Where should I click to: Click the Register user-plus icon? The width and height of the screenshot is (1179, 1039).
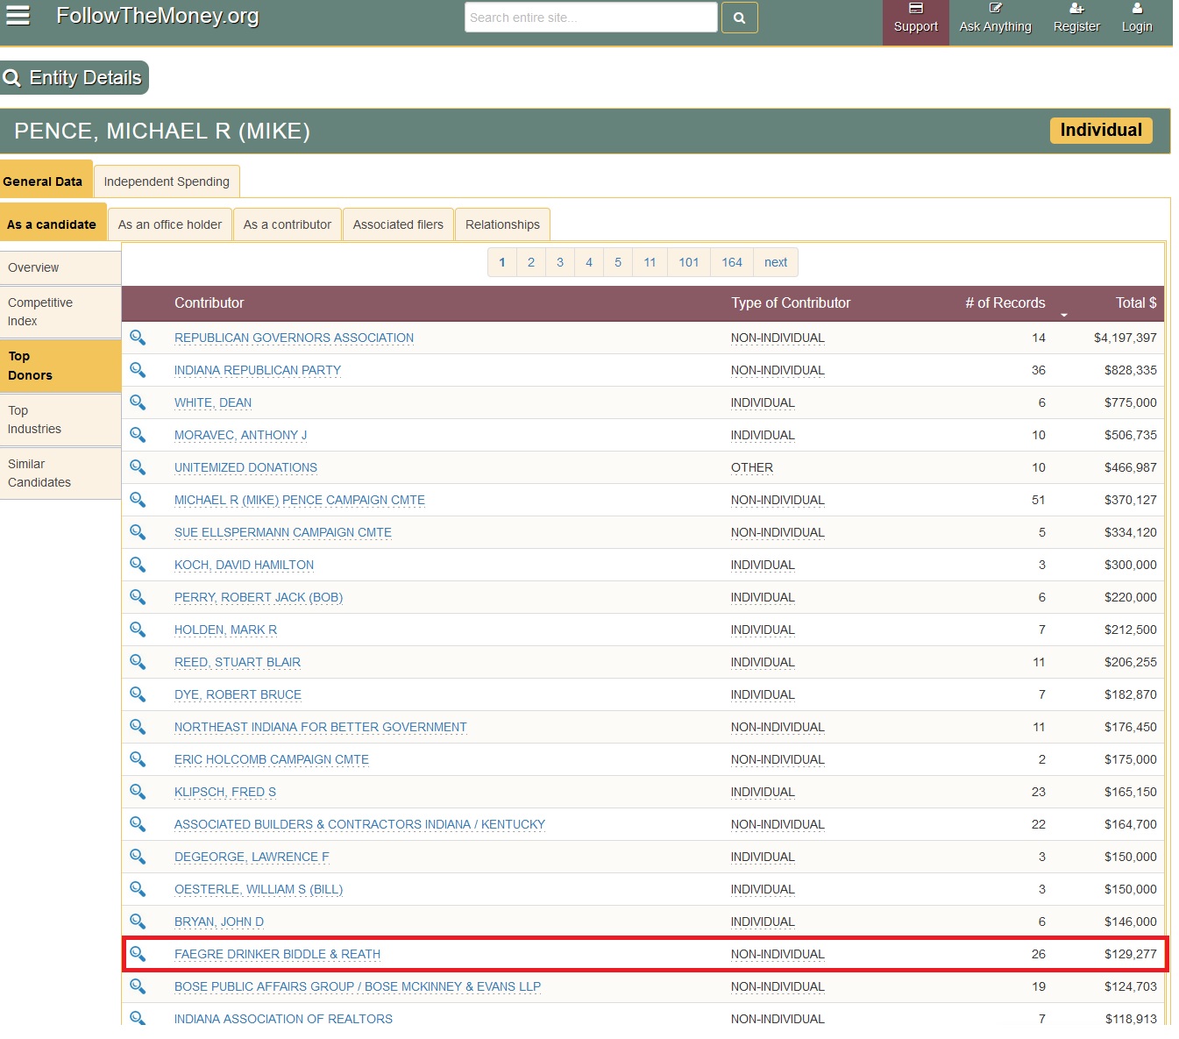point(1076,9)
